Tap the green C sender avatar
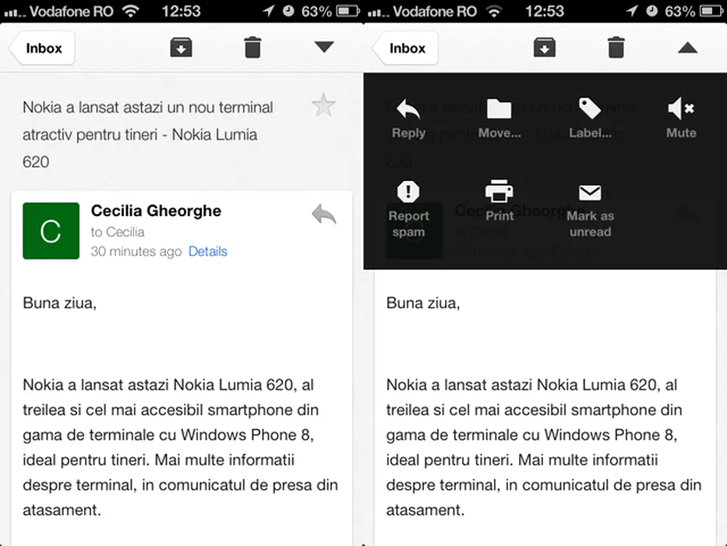This screenshot has width=727, height=546. [x=51, y=231]
